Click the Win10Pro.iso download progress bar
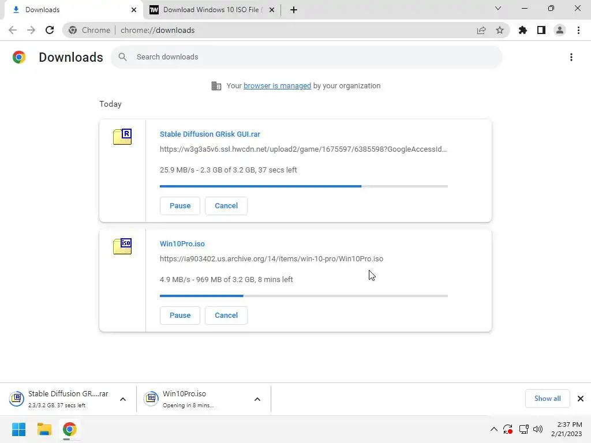The width and height of the screenshot is (591, 443). coord(304,296)
